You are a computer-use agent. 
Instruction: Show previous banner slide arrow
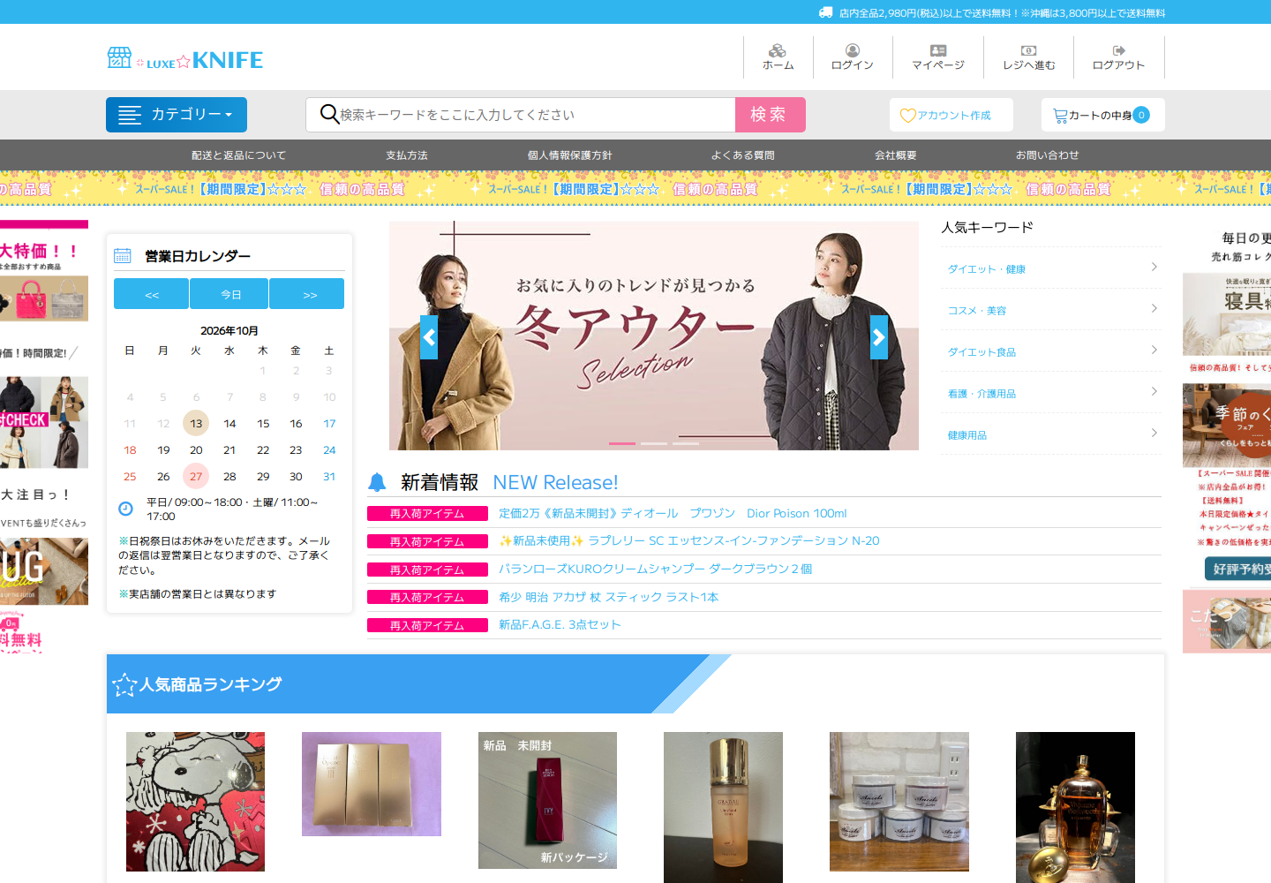point(429,337)
